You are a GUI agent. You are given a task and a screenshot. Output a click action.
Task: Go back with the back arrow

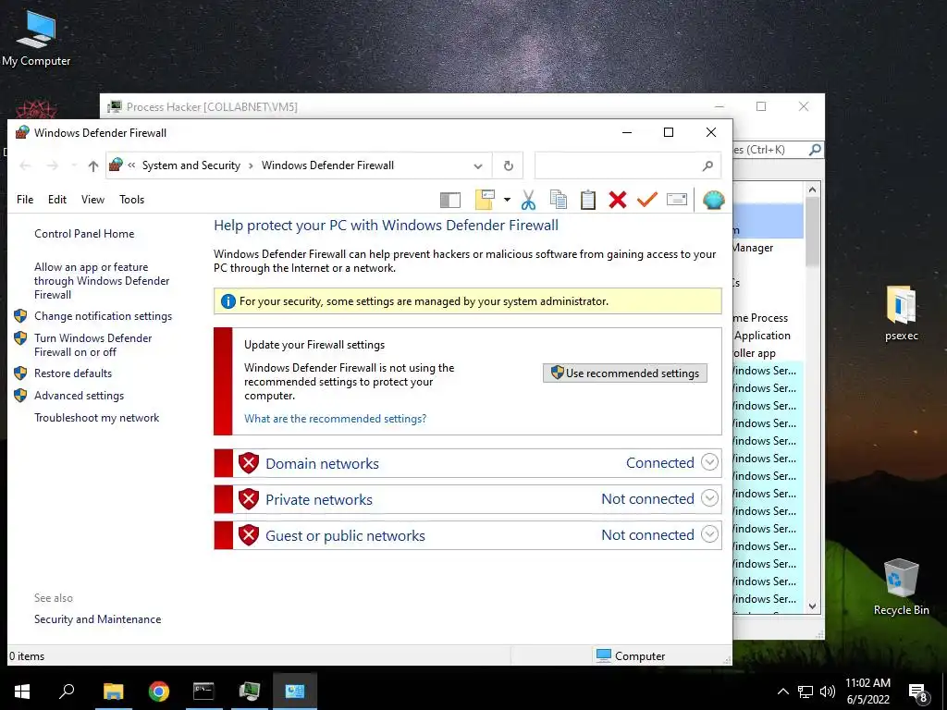pos(25,165)
